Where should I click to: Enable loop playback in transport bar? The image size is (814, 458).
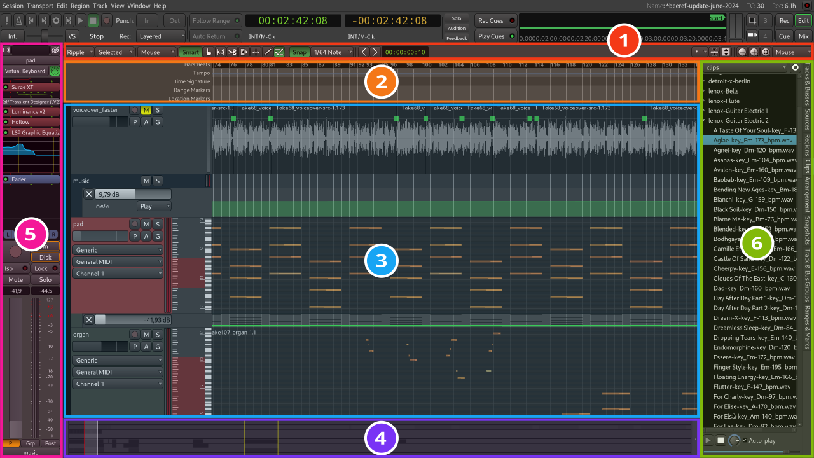56,20
